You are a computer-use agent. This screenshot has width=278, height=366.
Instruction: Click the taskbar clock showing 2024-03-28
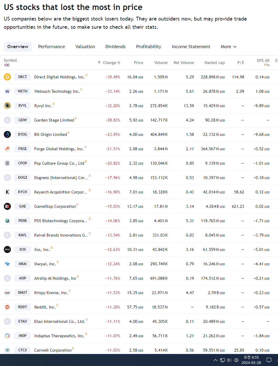[251, 360]
